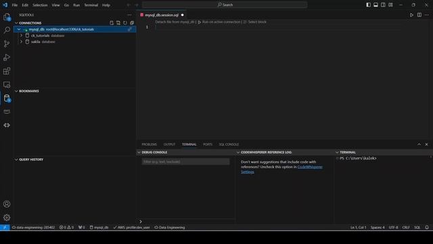Open the Extensions view

click(x=7, y=70)
